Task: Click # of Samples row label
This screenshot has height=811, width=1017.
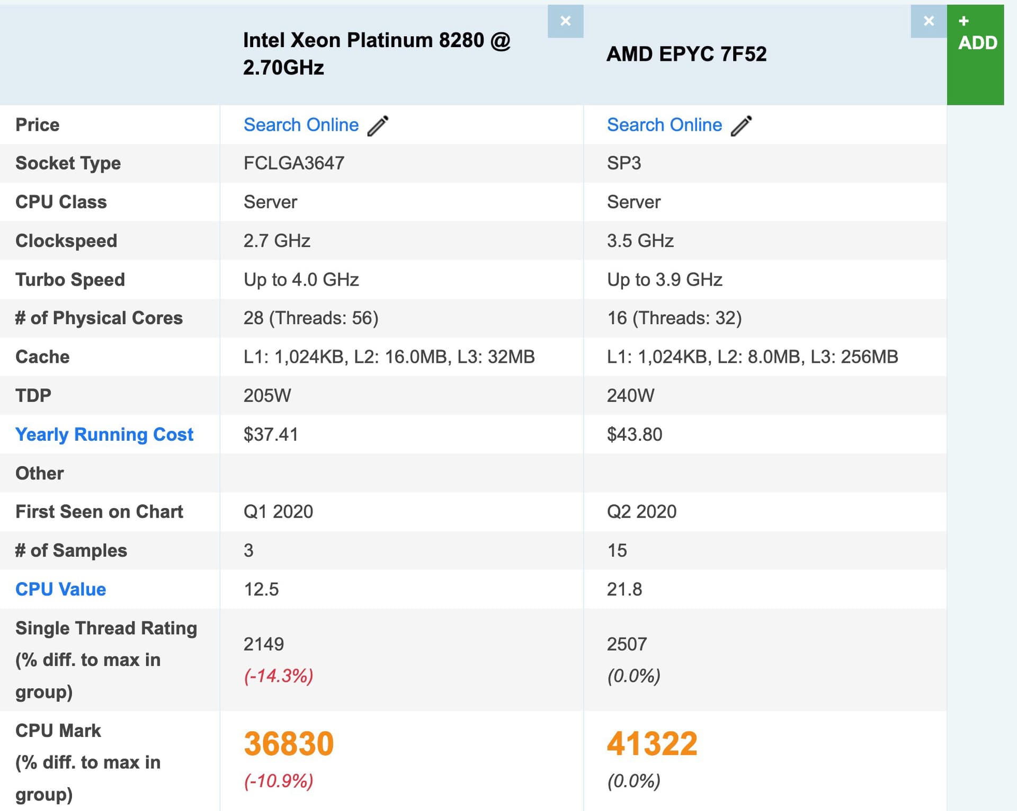Action: pyautogui.click(x=71, y=550)
